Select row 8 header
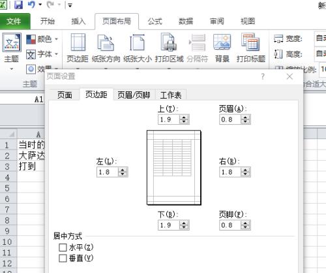 8,220
